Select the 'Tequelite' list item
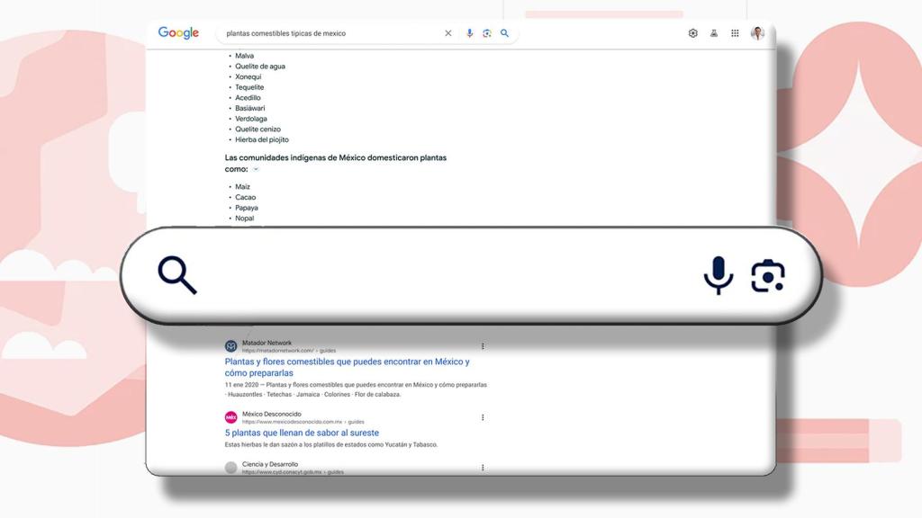 click(x=249, y=87)
